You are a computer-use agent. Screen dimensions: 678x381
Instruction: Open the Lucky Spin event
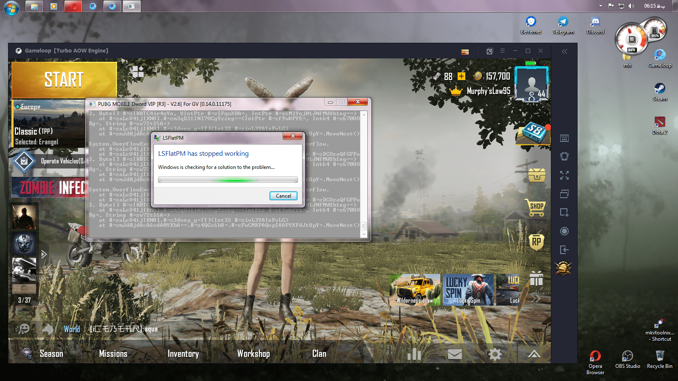(468, 290)
